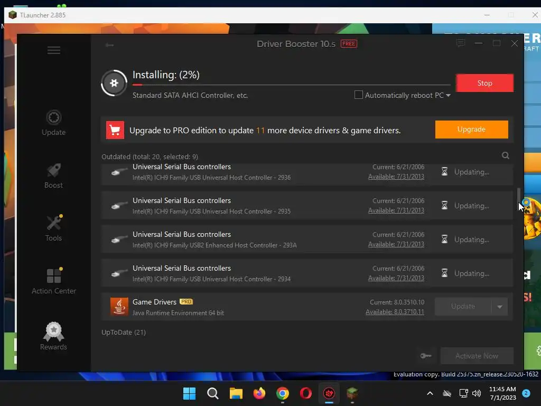This screenshot has width=541, height=406.
Task: Show hidden system tray icons
Action: point(430,393)
